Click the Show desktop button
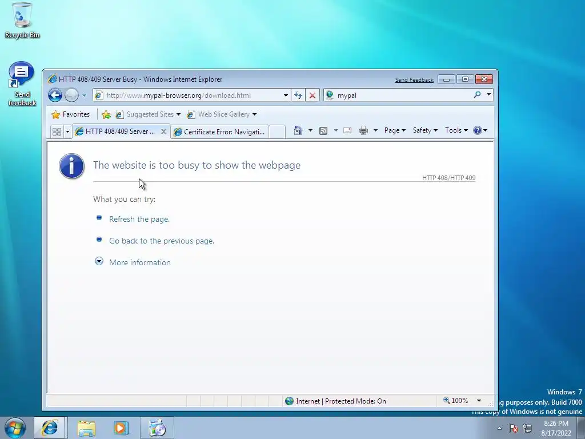Viewport: 585px width, 439px height. tap(581, 428)
